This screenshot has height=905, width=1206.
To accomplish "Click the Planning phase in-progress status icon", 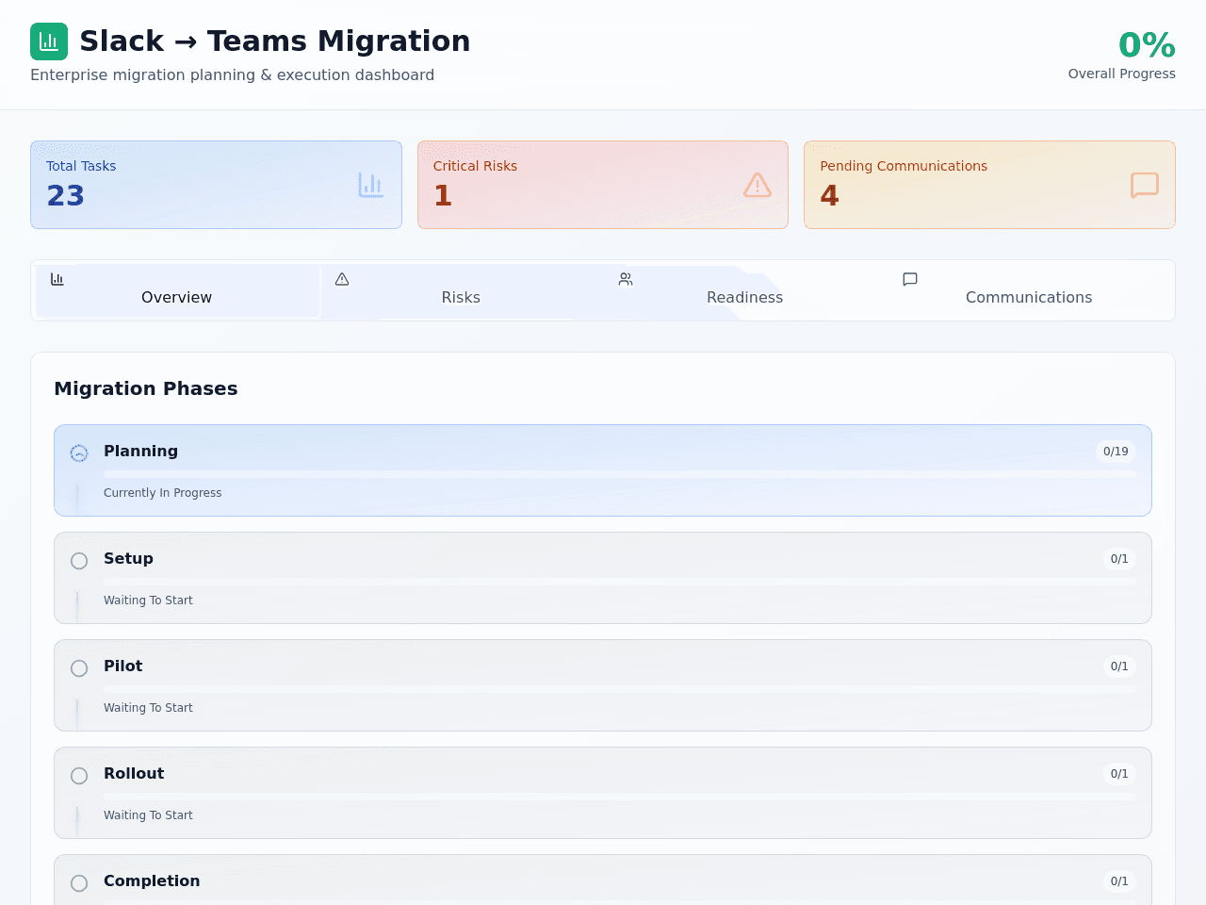I will click(x=79, y=453).
